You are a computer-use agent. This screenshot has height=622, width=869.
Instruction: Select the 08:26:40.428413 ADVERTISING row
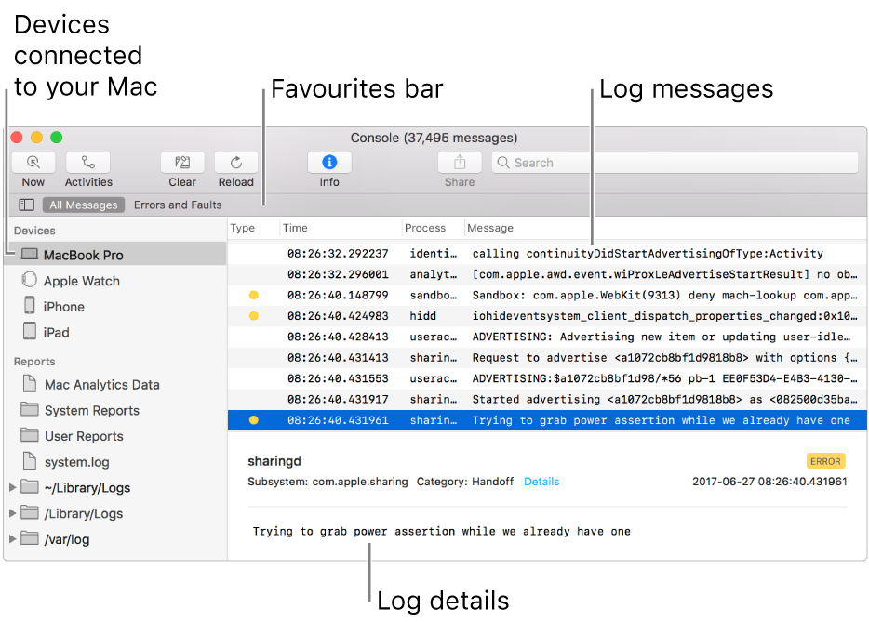[x=547, y=337]
